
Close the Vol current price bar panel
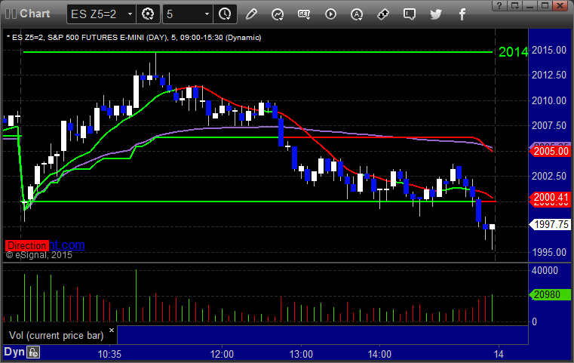(x=112, y=330)
